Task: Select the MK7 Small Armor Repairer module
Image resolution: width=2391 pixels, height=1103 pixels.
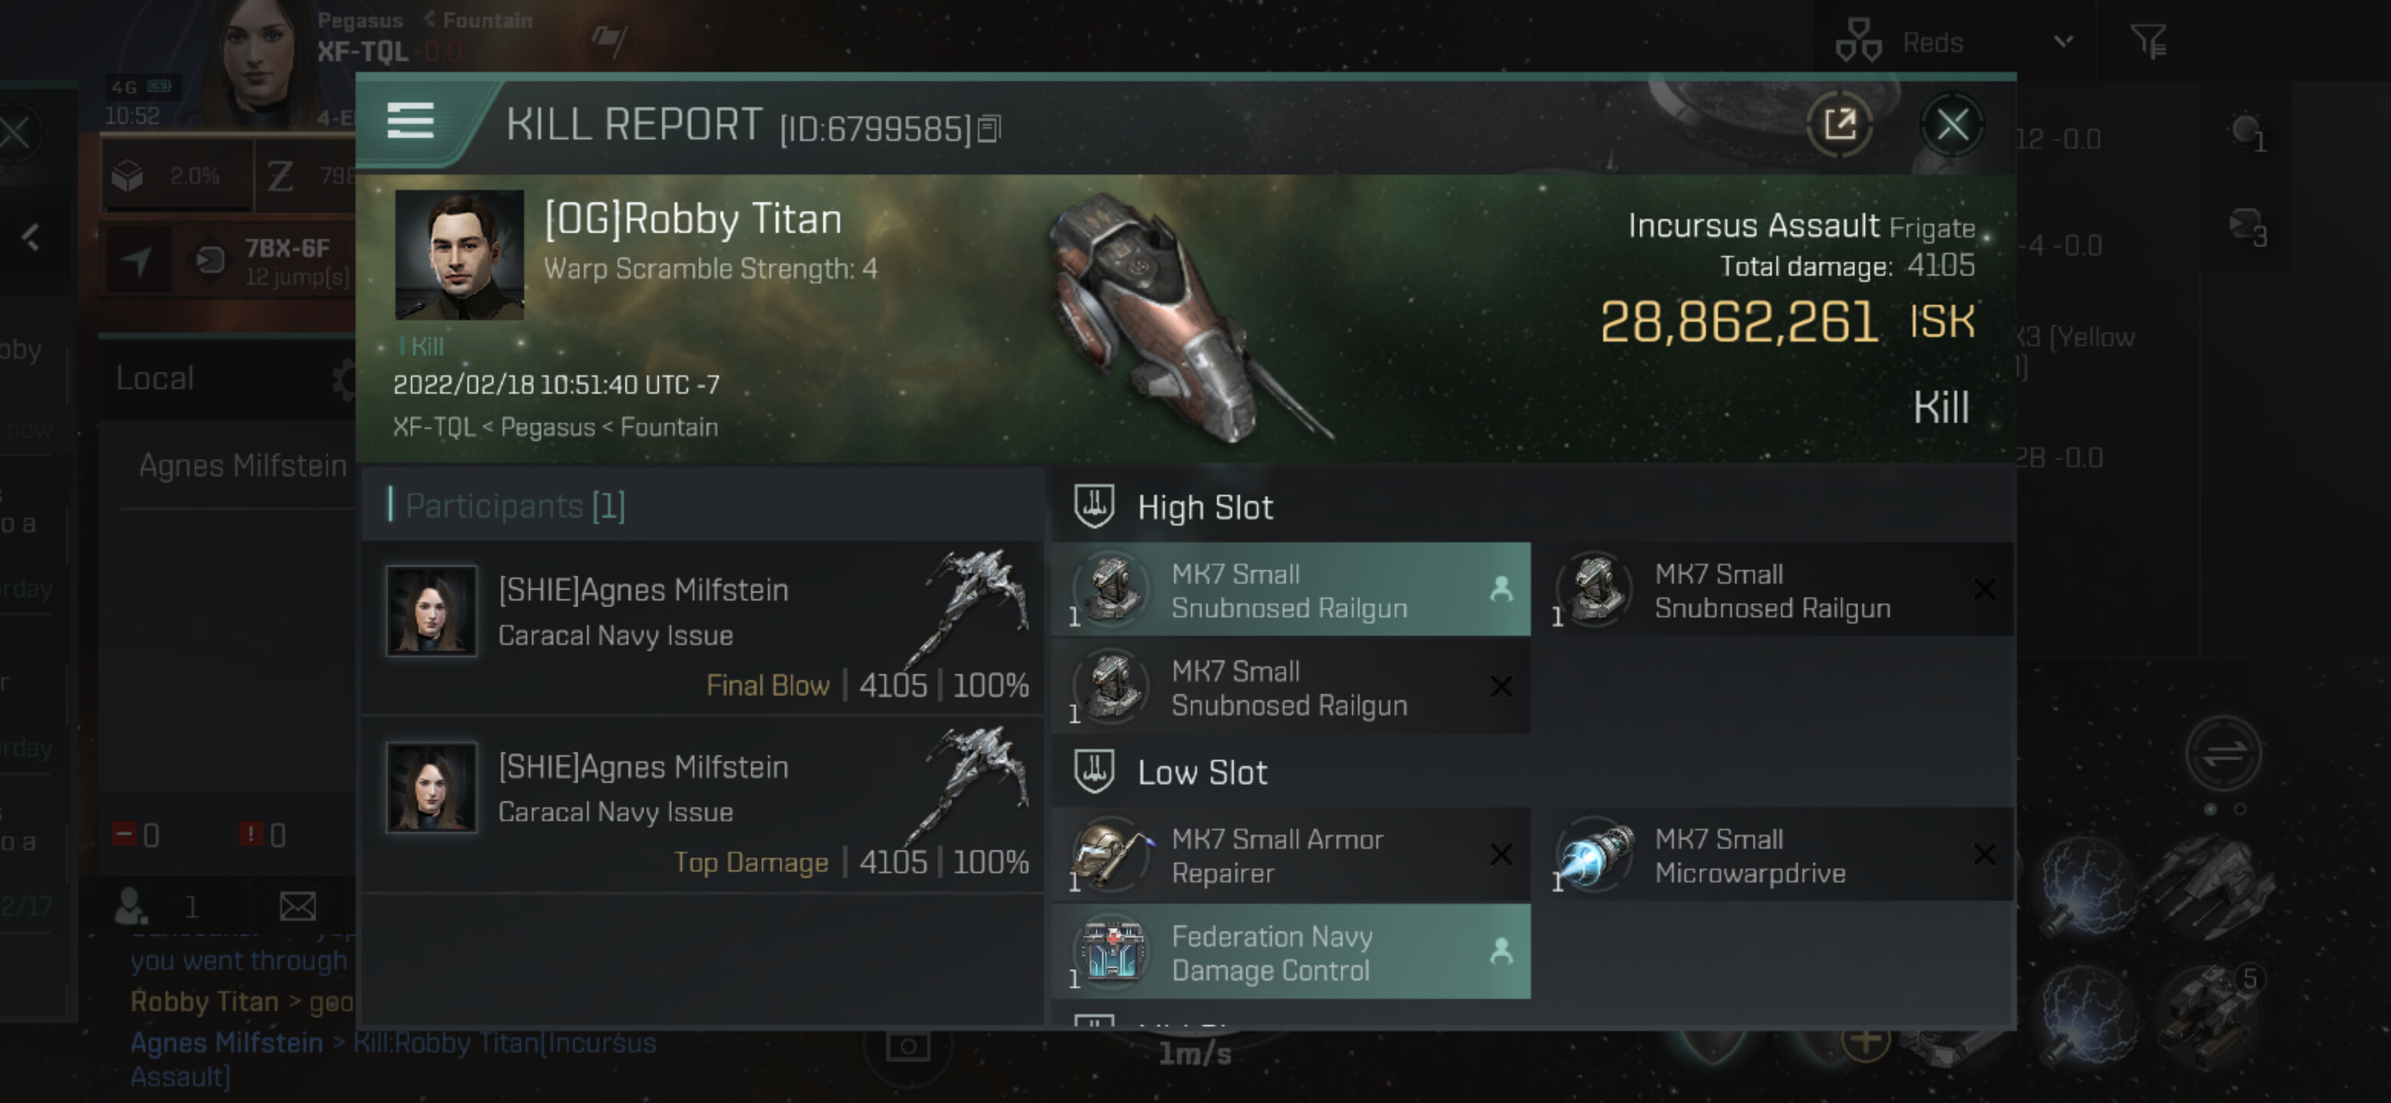Action: point(1291,856)
